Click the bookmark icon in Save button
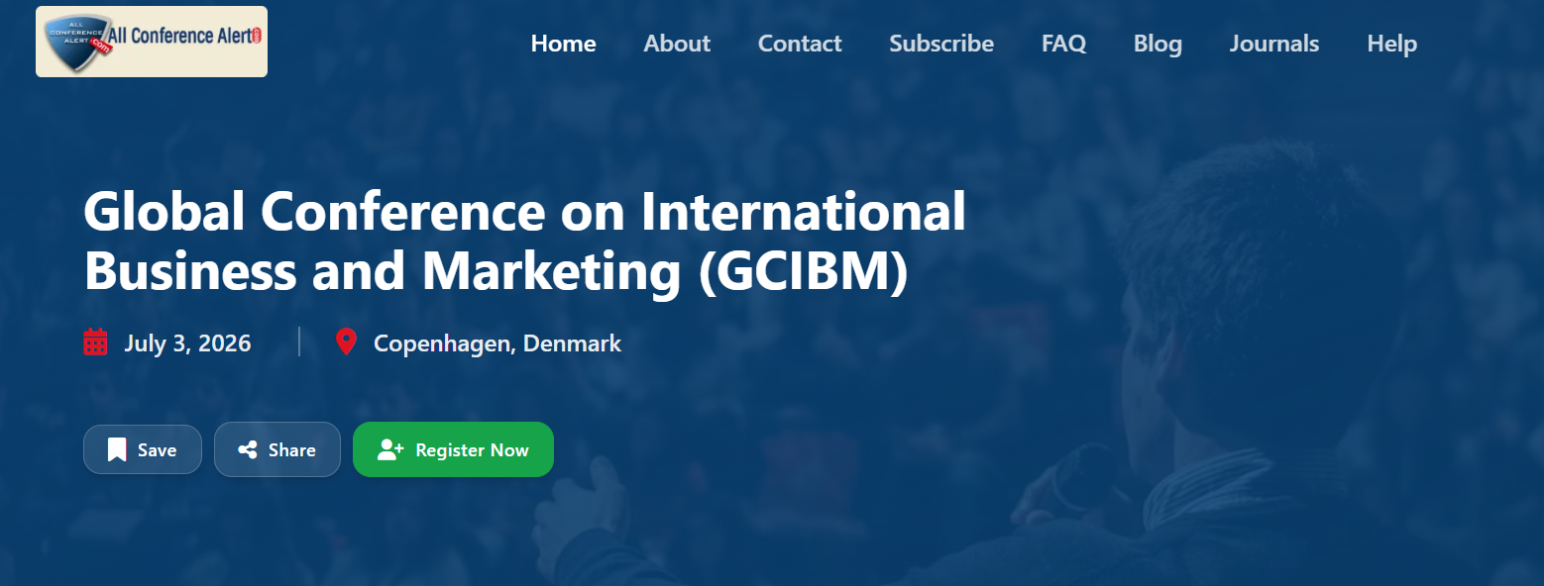The image size is (1544, 586). pyautogui.click(x=117, y=449)
